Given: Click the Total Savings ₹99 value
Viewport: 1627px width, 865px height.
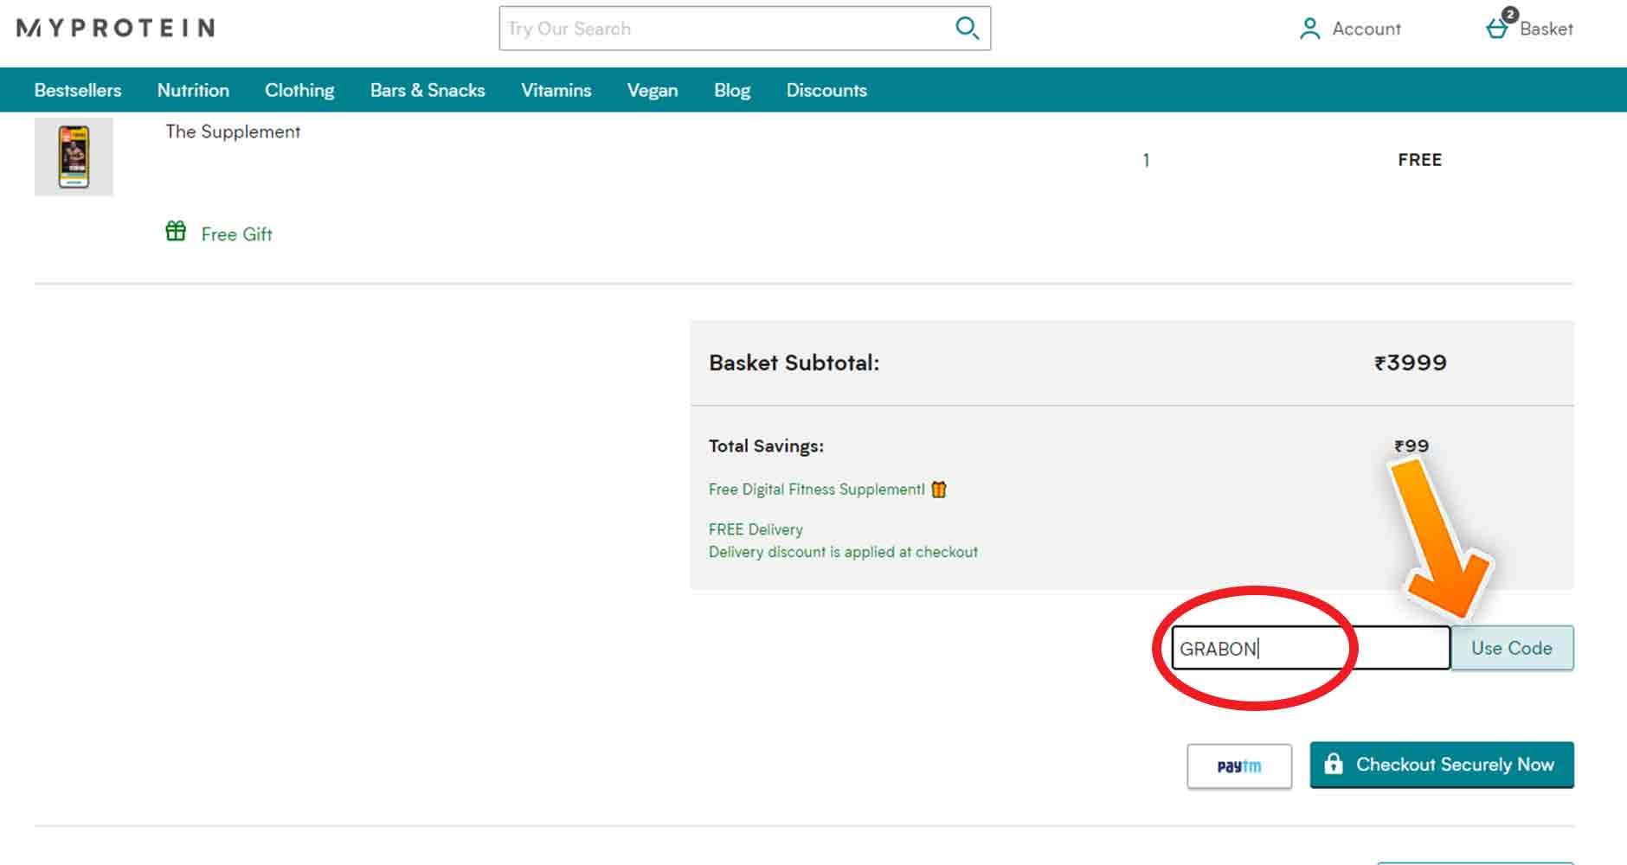Looking at the screenshot, I should point(1412,445).
